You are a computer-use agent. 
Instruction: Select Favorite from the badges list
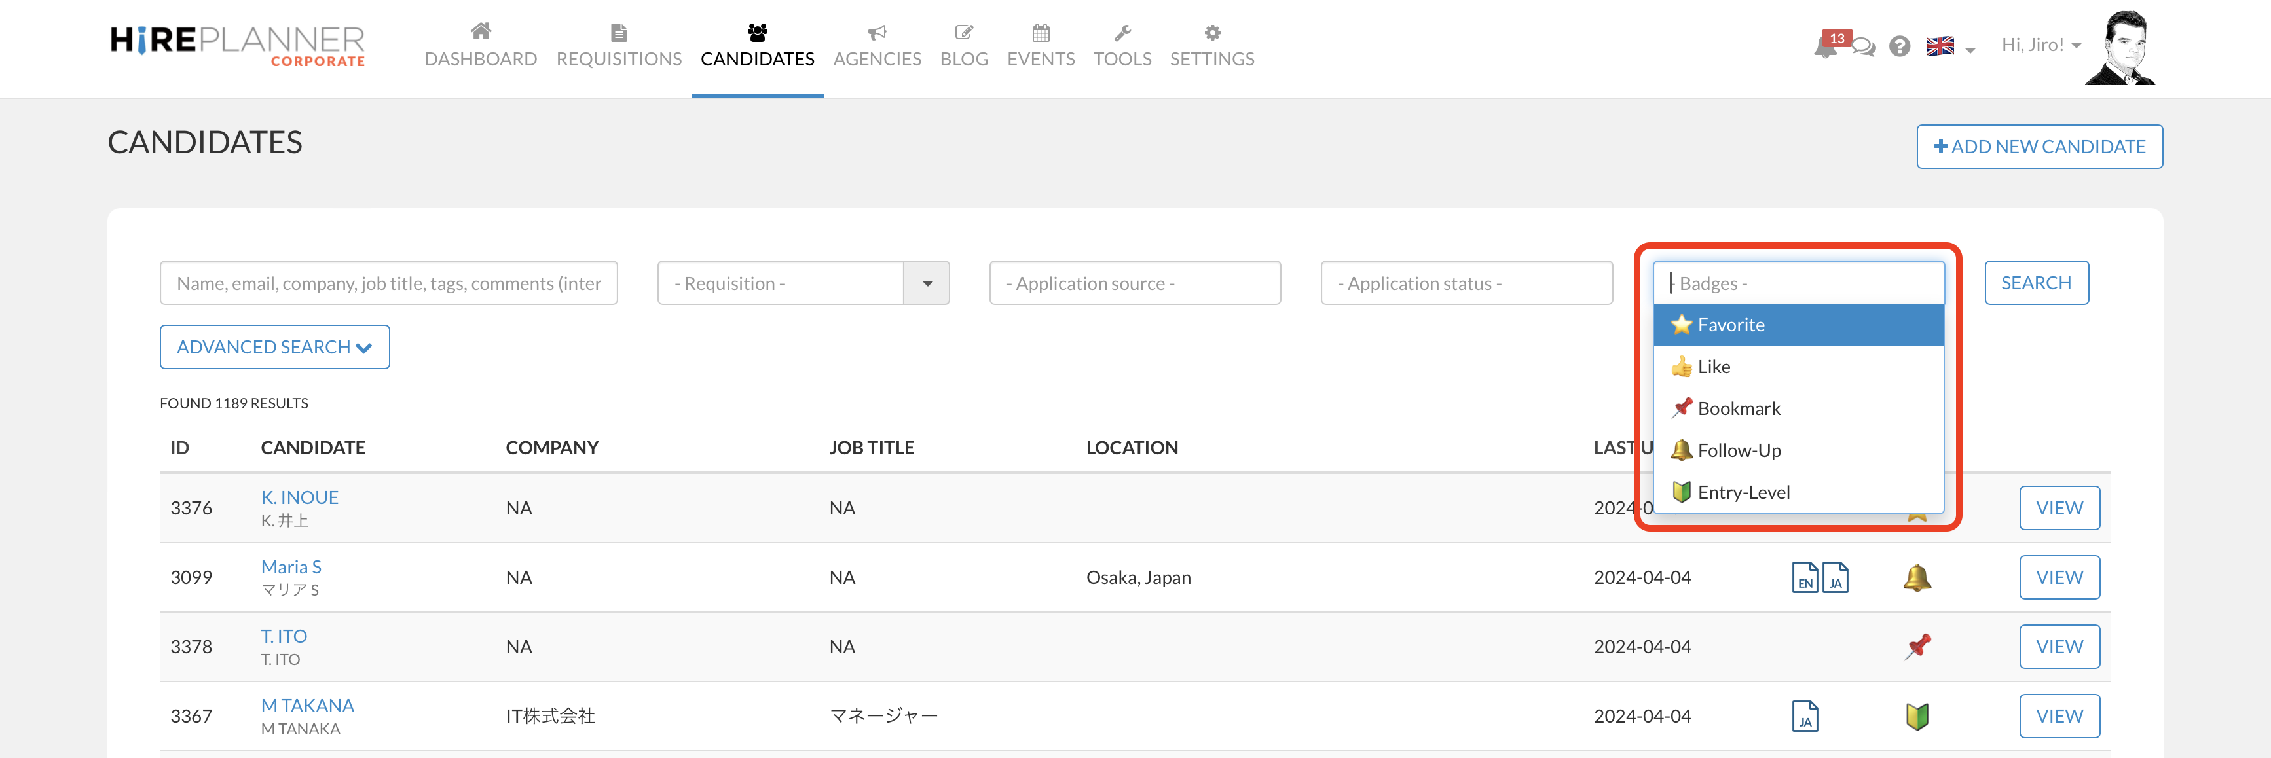[1798, 325]
